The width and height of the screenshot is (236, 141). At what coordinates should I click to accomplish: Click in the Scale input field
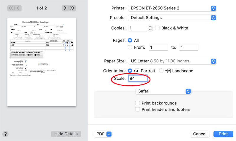137,79
